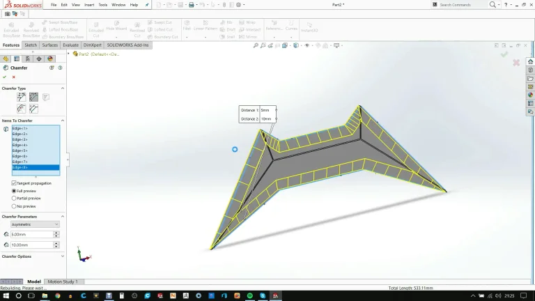Confirm chamfer with the green checkmark
This screenshot has height=301, width=535.
[x=5, y=77]
